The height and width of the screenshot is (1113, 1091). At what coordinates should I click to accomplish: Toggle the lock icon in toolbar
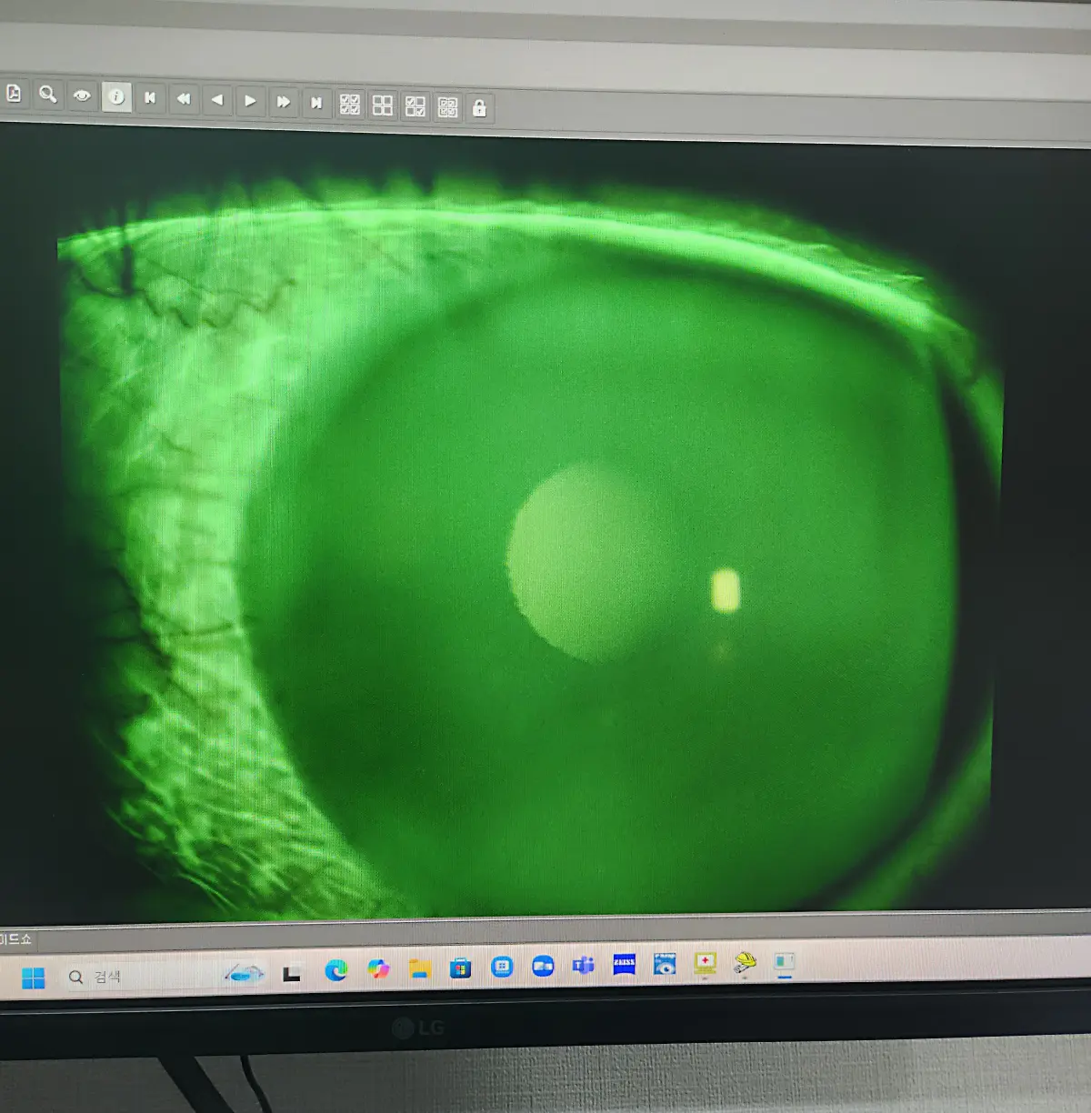pos(479,108)
